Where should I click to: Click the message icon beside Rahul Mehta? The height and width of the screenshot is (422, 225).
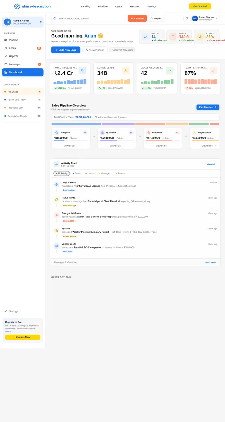click(56, 200)
